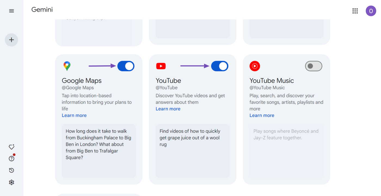Image resolution: width=381 pixels, height=196 pixels.
Task: Open the Settings gear icon
Action: (11, 182)
